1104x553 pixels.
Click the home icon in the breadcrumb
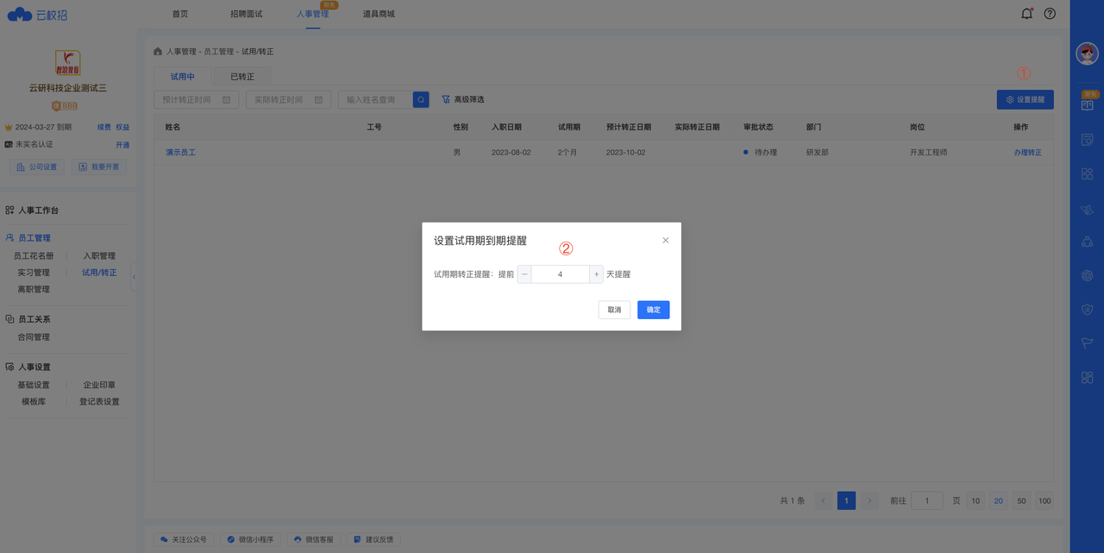tap(156, 51)
